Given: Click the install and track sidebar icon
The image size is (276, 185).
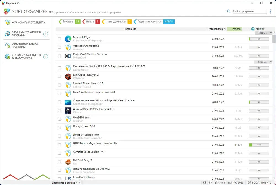Looking at the screenshot, I should pyautogui.click(x=7, y=22).
